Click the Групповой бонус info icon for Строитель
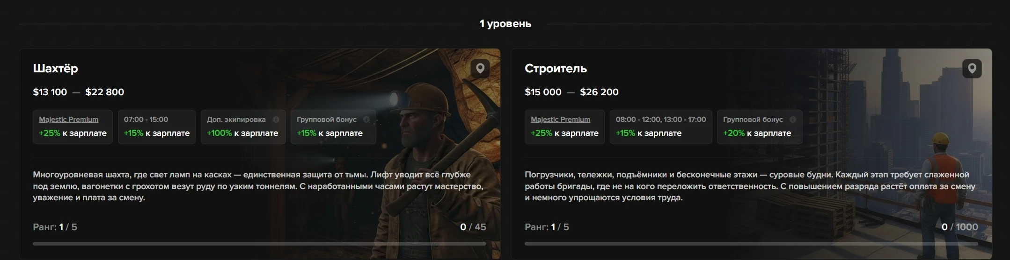Viewport: 1010px width, 260px height. tap(793, 119)
